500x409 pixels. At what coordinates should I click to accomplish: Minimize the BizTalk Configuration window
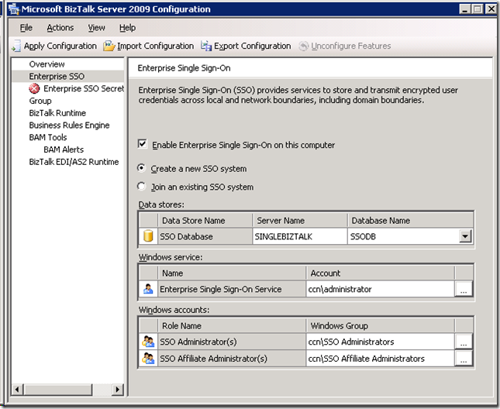click(x=465, y=9)
